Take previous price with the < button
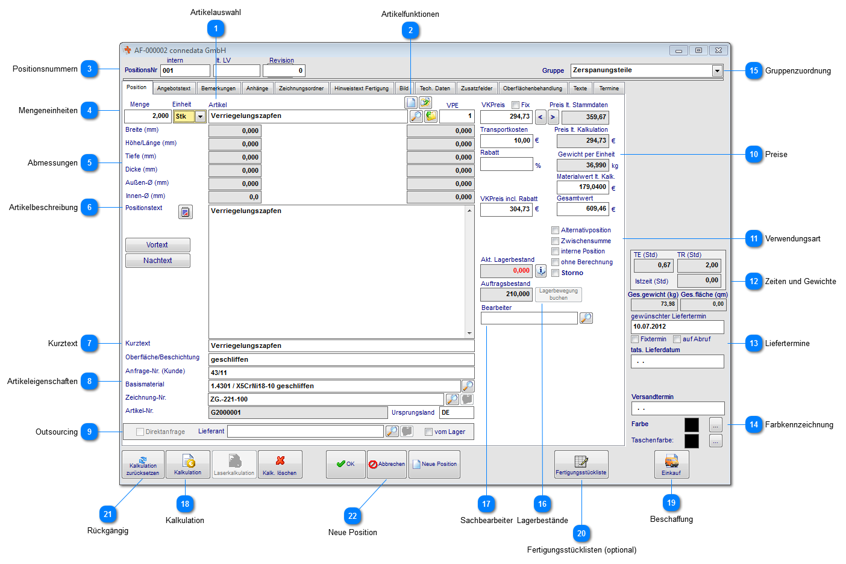The width and height of the screenshot is (846, 564). (x=540, y=117)
